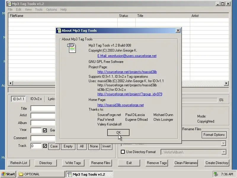Confirm the About dialog with OK

coord(118,132)
